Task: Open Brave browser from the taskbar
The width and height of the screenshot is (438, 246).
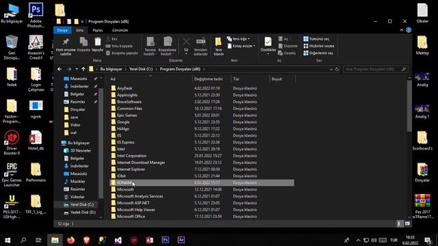Action: (87, 240)
